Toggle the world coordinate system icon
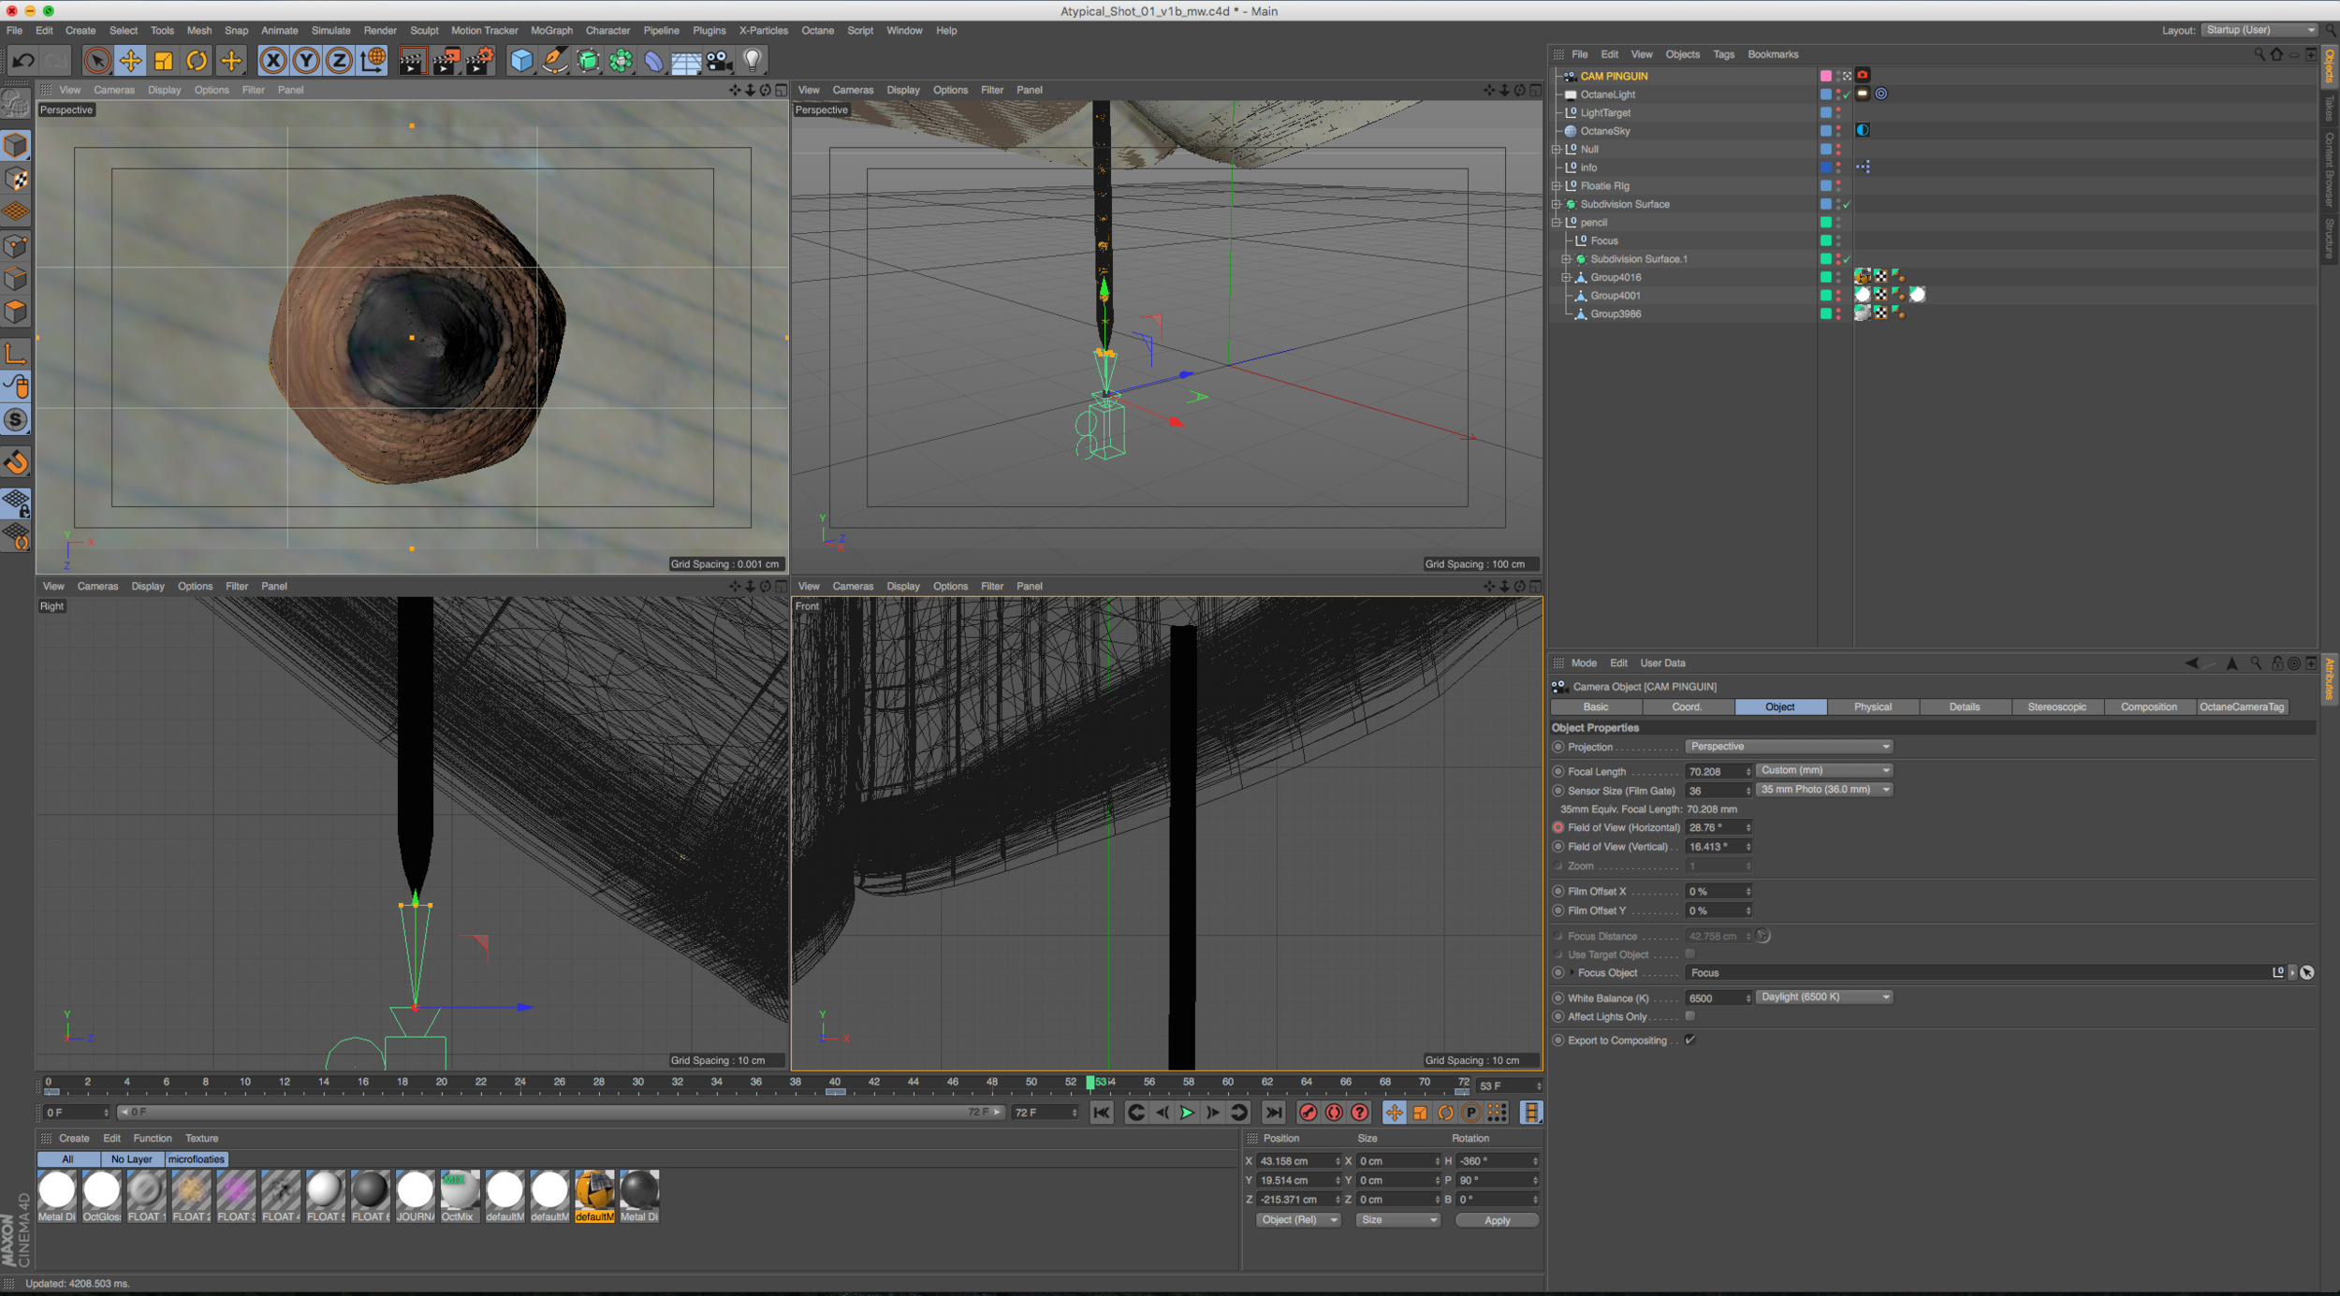The height and width of the screenshot is (1296, 2340). tap(373, 61)
